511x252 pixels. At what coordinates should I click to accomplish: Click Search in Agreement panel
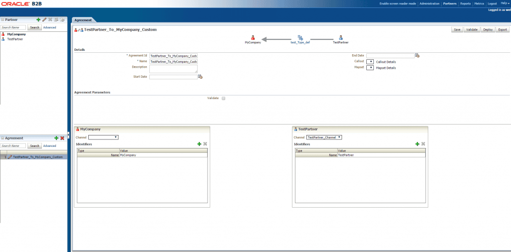click(34, 146)
